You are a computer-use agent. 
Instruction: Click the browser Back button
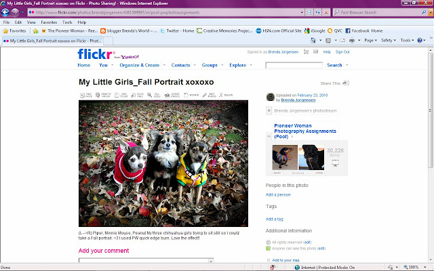(5, 12)
